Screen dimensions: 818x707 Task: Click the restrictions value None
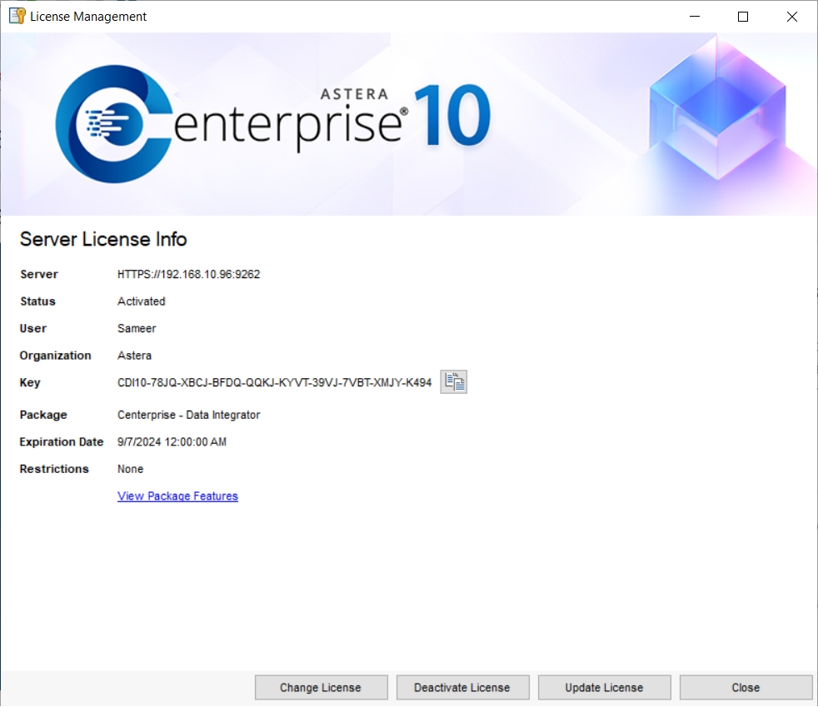coord(131,469)
